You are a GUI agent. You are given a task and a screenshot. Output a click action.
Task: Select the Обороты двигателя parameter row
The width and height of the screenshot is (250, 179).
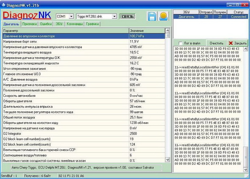click(84, 101)
